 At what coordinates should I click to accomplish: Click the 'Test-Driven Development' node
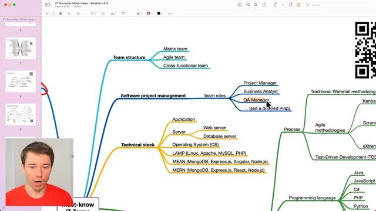coord(345,157)
